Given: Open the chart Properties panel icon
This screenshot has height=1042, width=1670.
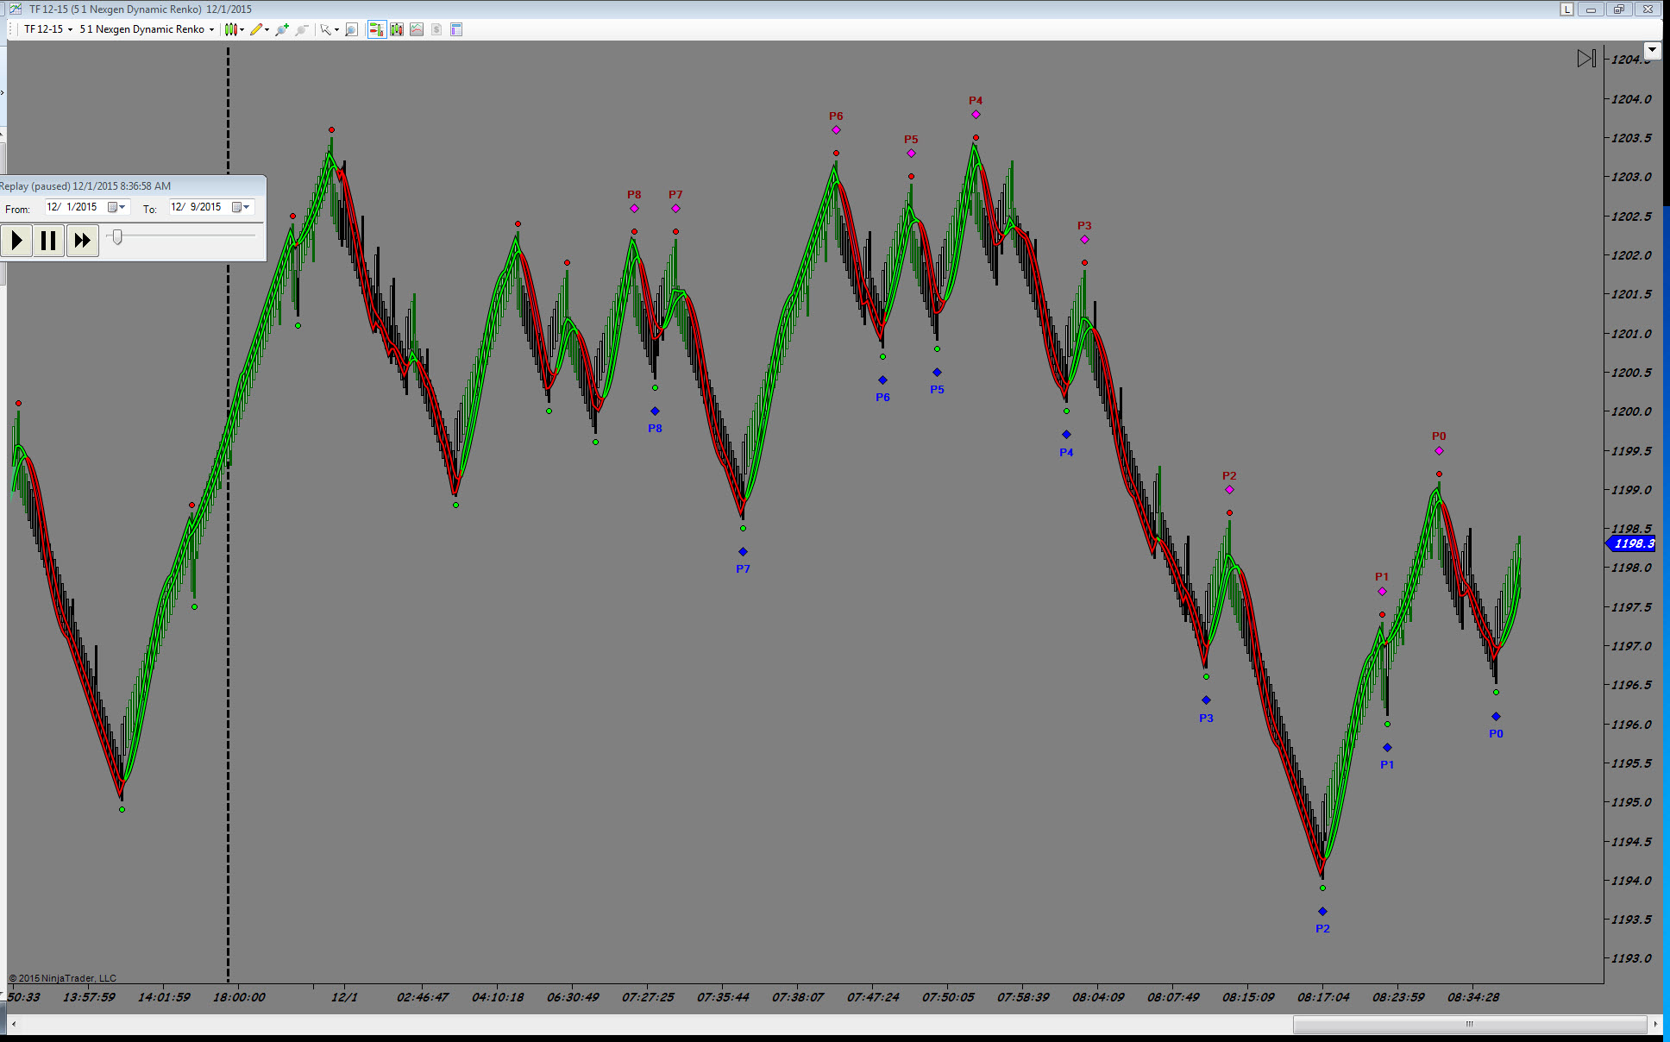Looking at the screenshot, I should [x=456, y=29].
